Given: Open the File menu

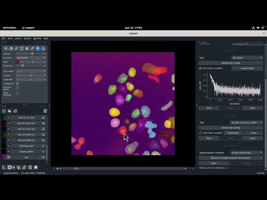Looking at the screenshot, I should [4, 38].
